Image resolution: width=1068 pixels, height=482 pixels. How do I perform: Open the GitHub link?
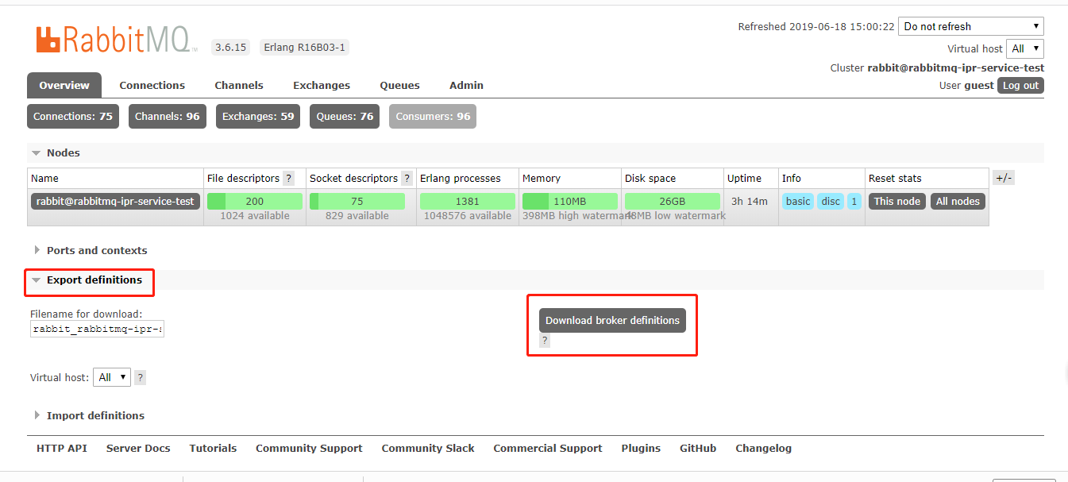pyautogui.click(x=698, y=449)
